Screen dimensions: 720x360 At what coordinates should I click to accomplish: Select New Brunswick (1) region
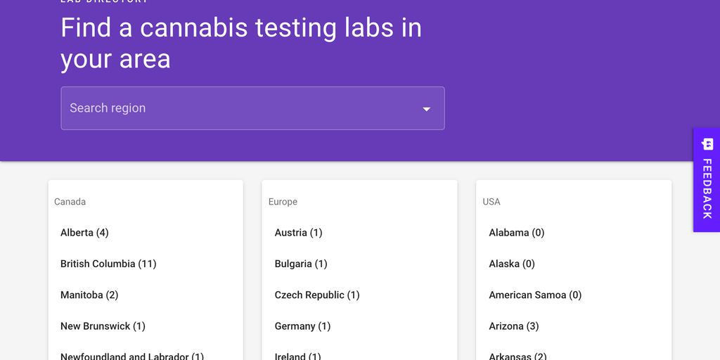(x=103, y=326)
